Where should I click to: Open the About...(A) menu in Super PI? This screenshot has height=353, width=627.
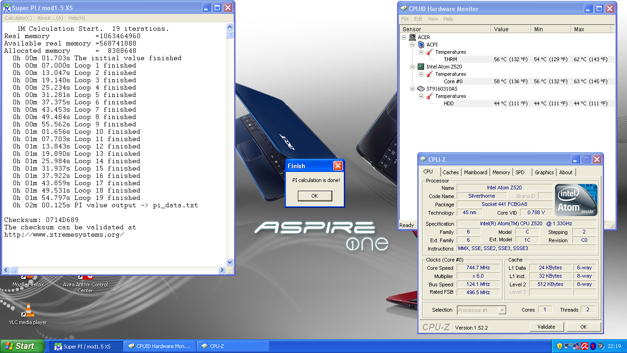(50, 18)
